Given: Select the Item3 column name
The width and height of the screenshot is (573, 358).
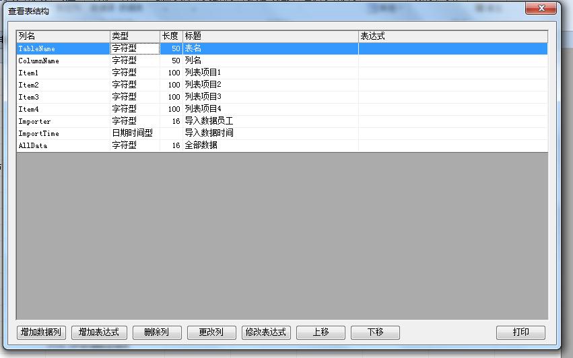Looking at the screenshot, I should click(63, 97).
